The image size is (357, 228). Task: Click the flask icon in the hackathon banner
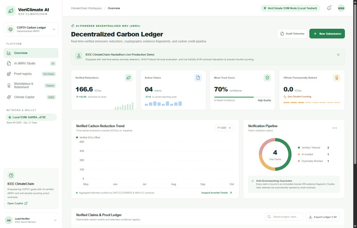(x=79, y=56)
